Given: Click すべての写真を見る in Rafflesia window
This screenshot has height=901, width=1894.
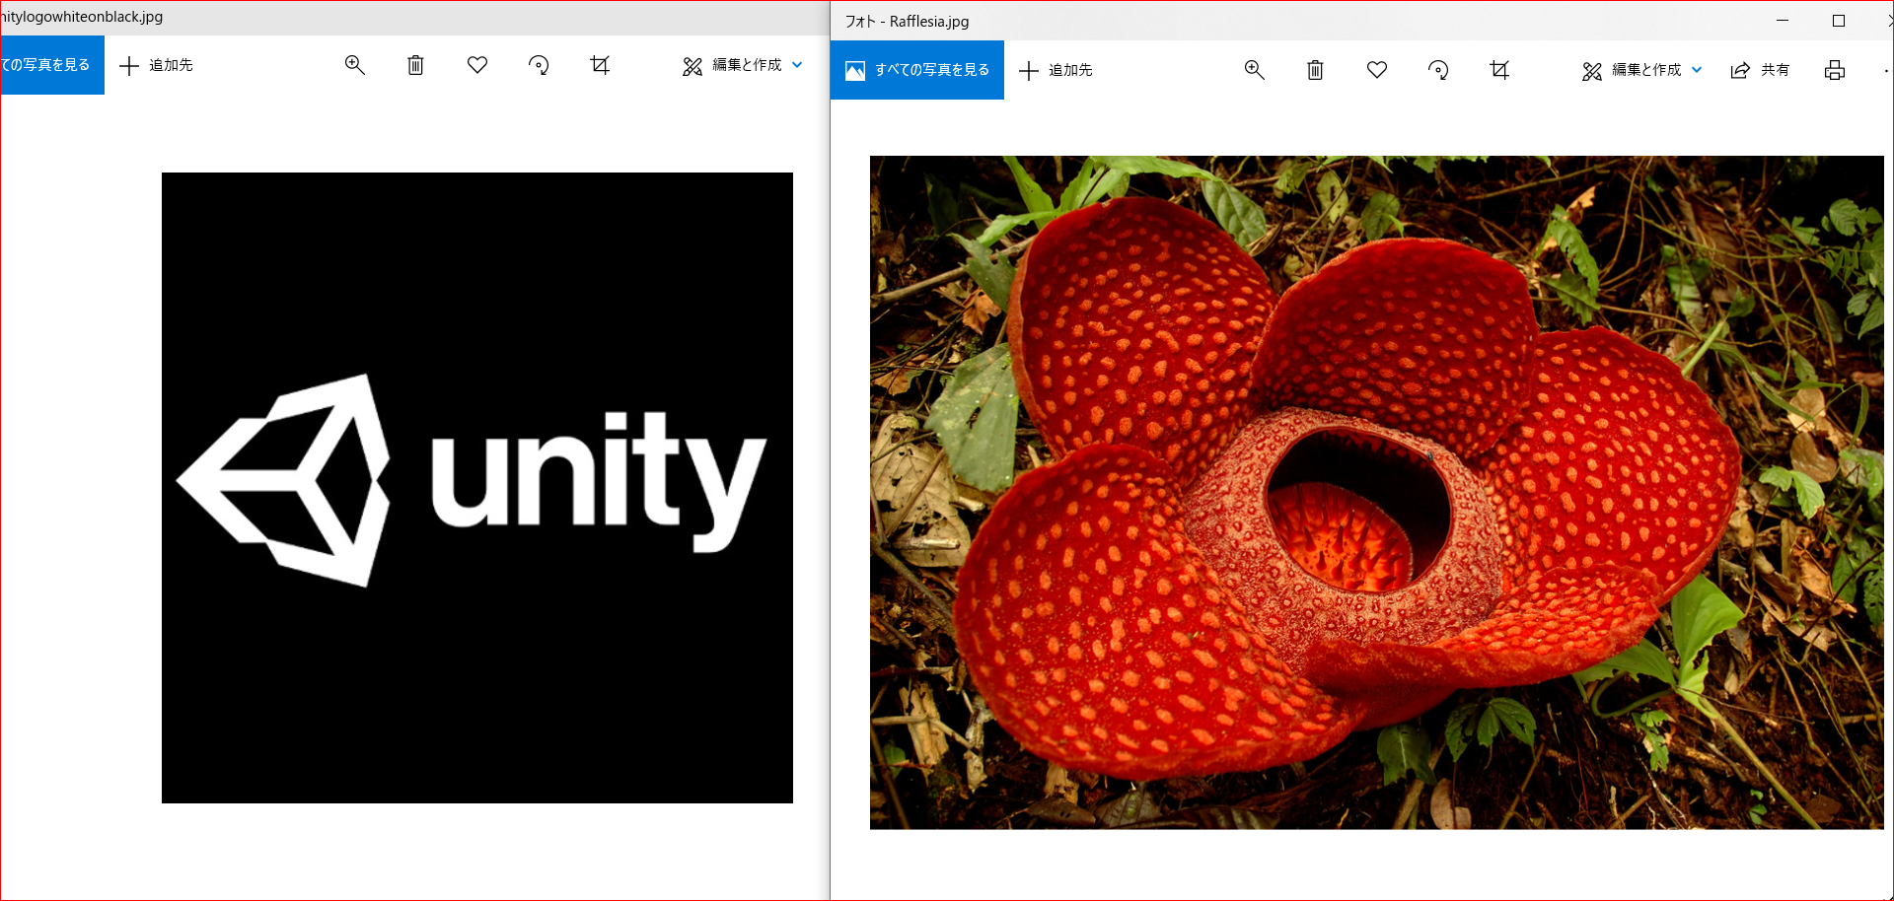Looking at the screenshot, I should point(917,70).
